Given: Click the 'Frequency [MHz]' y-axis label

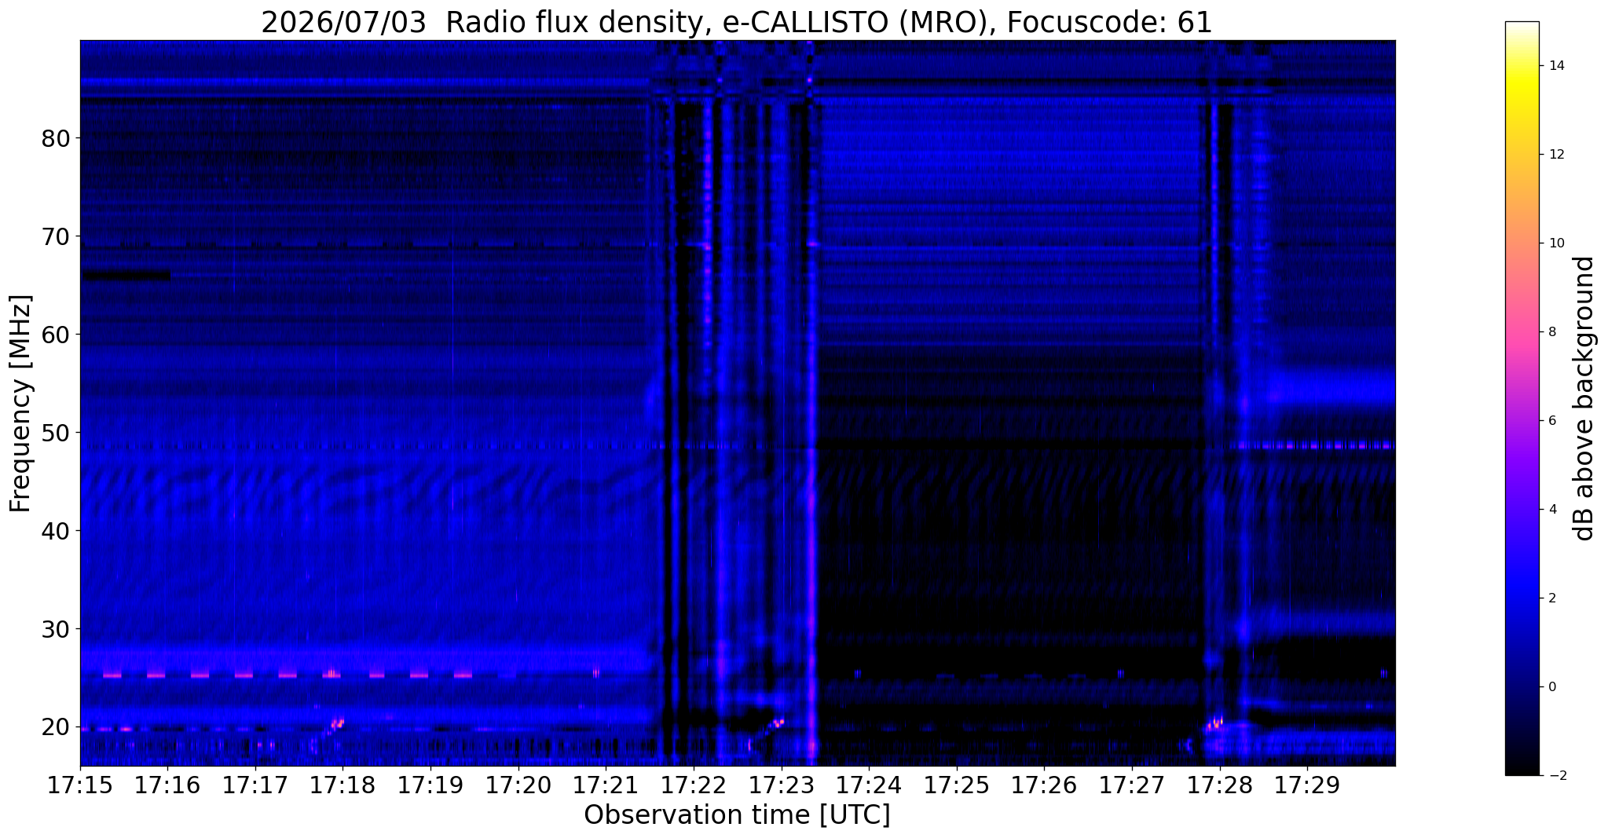Looking at the screenshot, I should [x=21, y=403].
